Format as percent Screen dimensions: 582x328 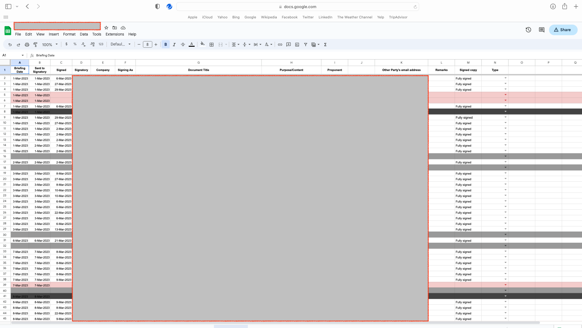(75, 44)
